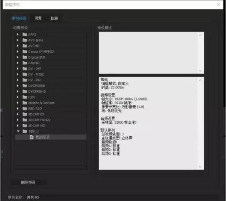
Task: Select the Mobile & Devices label
Action: 41,103
